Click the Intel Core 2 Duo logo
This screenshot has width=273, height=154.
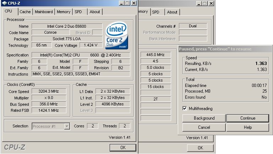117,35
